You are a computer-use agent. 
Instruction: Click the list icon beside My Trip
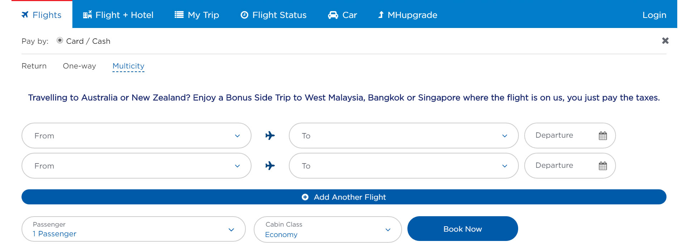(179, 15)
